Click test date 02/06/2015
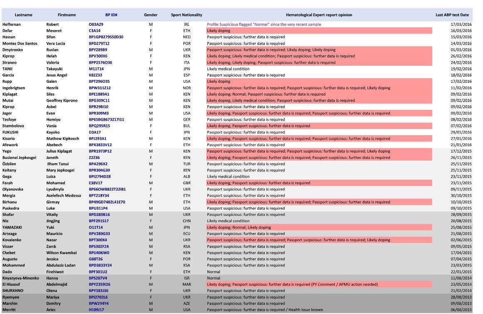The width and height of the screenshot is (483, 314). 461,240
